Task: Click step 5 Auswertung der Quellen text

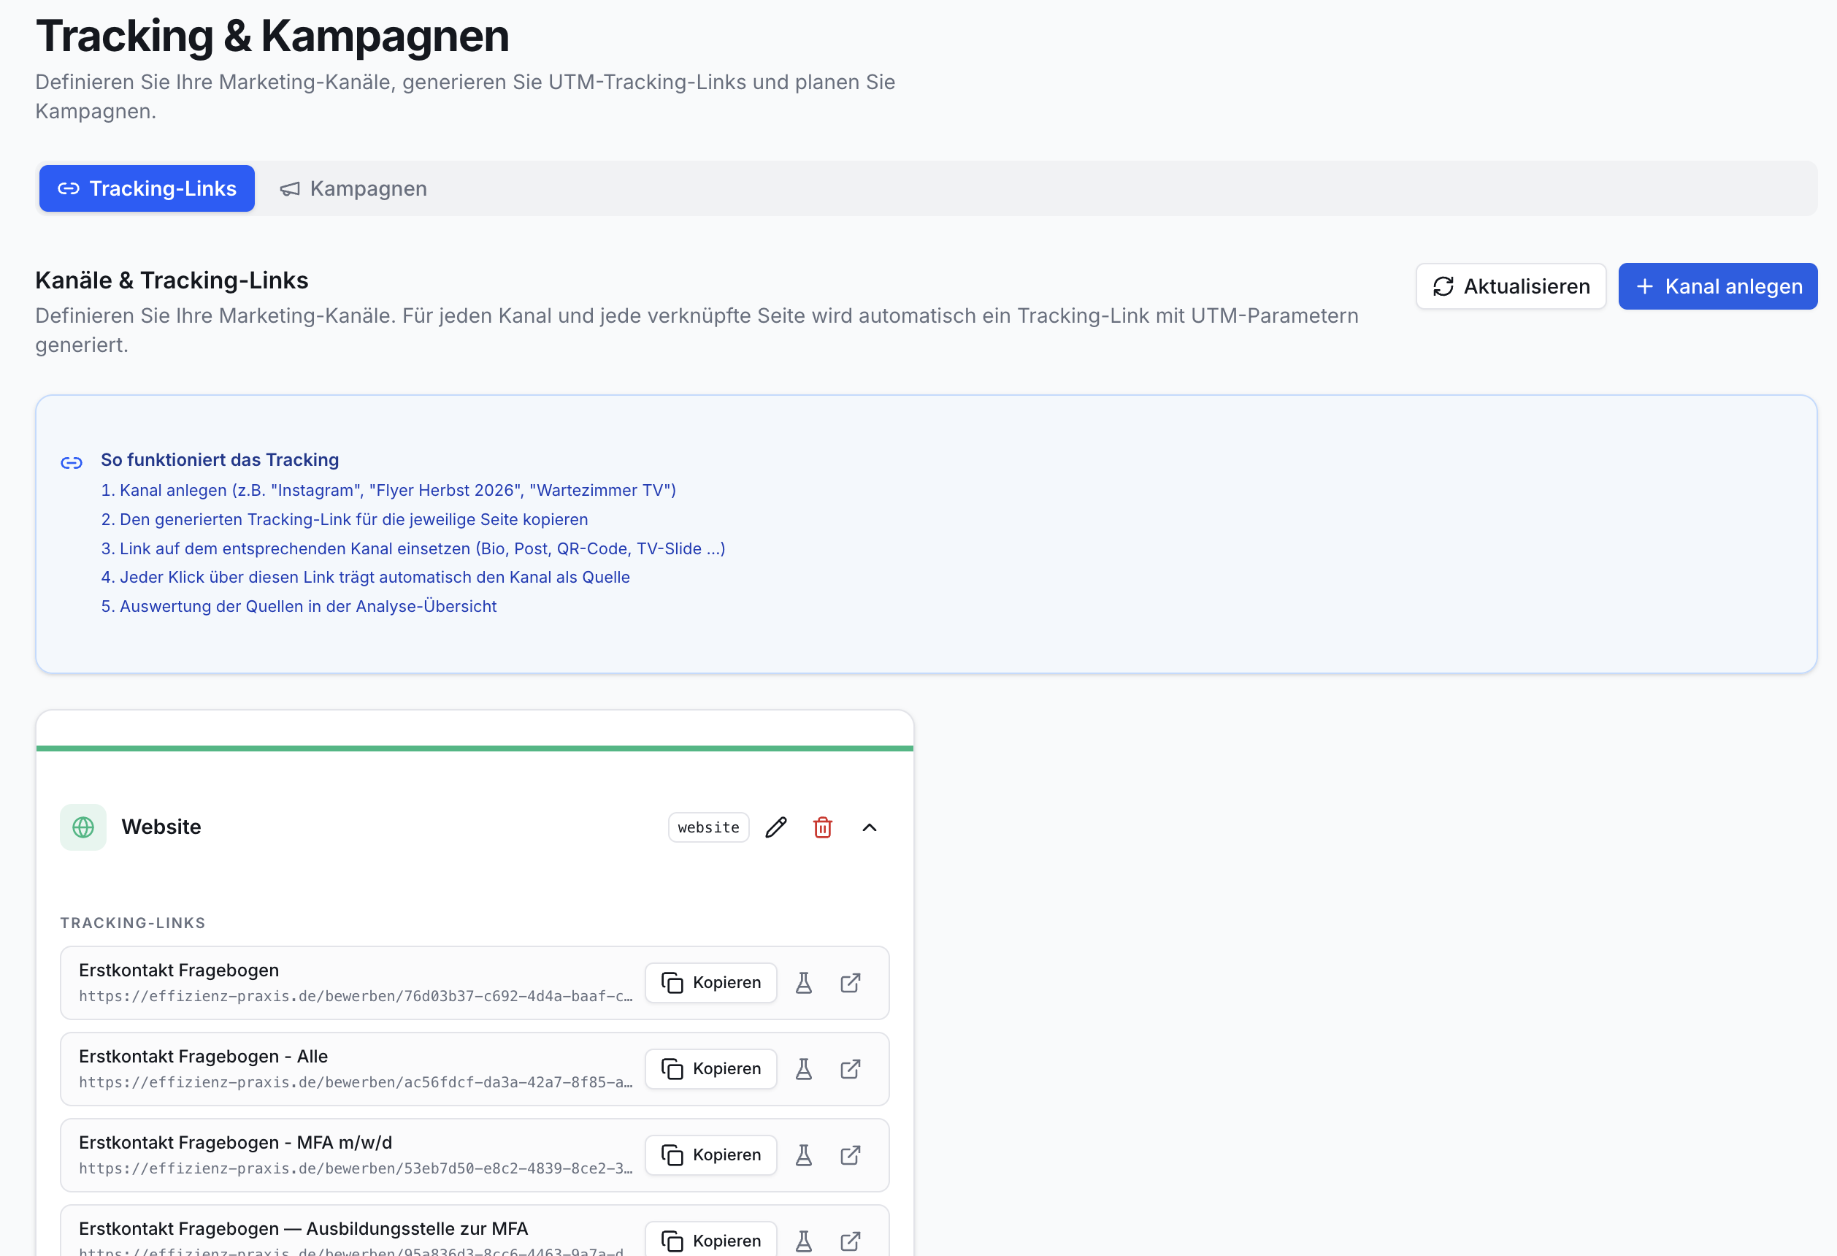Action: pyautogui.click(x=299, y=606)
